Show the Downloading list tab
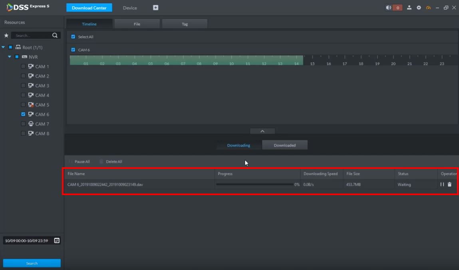 point(238,145)
